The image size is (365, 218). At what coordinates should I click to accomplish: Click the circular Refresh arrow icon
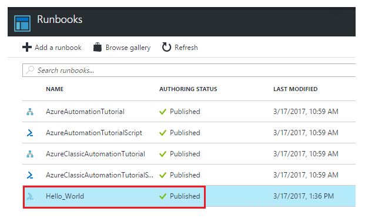(x=166, y=47)
